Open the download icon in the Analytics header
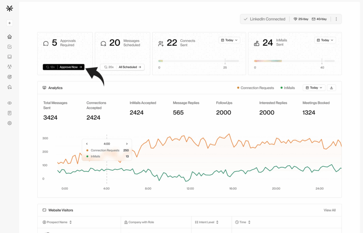This screenshot has width=363, height=233. [331, 87]
